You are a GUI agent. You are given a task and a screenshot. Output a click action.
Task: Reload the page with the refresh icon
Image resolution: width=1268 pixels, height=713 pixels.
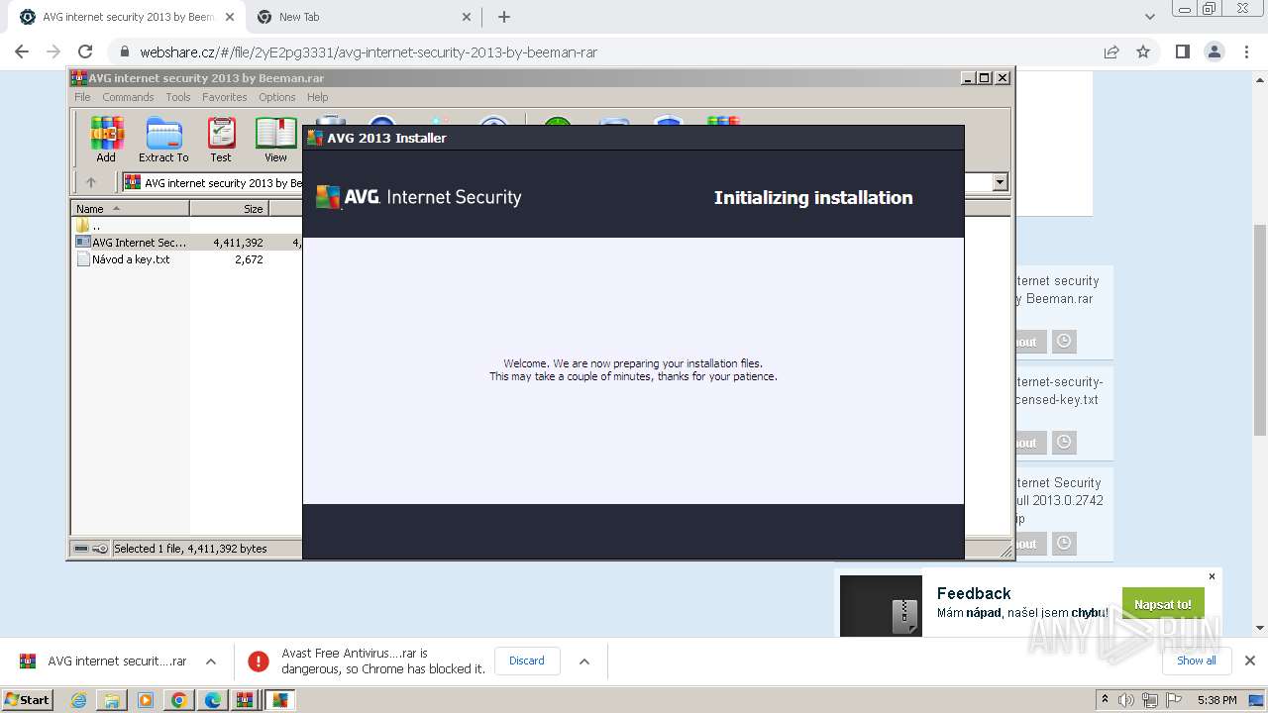pos(85,51)
